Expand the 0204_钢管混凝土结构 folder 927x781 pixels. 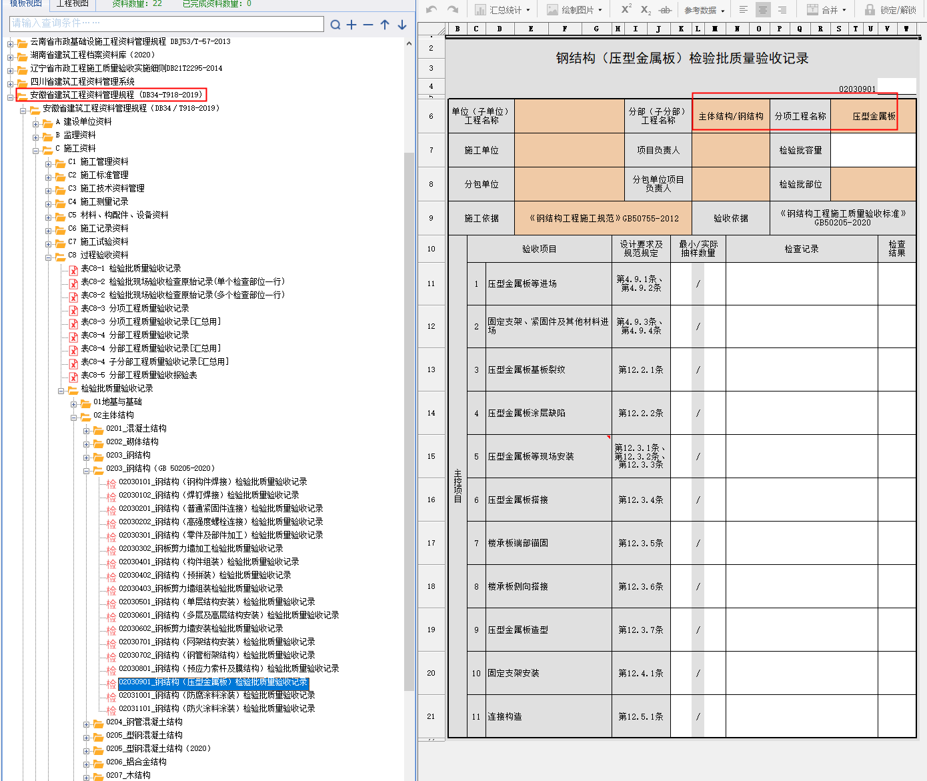86,724
